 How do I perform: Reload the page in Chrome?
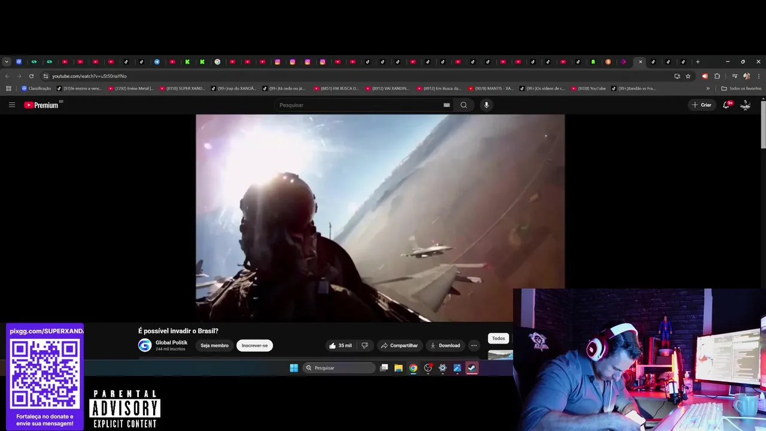click(x=31, y=76)
